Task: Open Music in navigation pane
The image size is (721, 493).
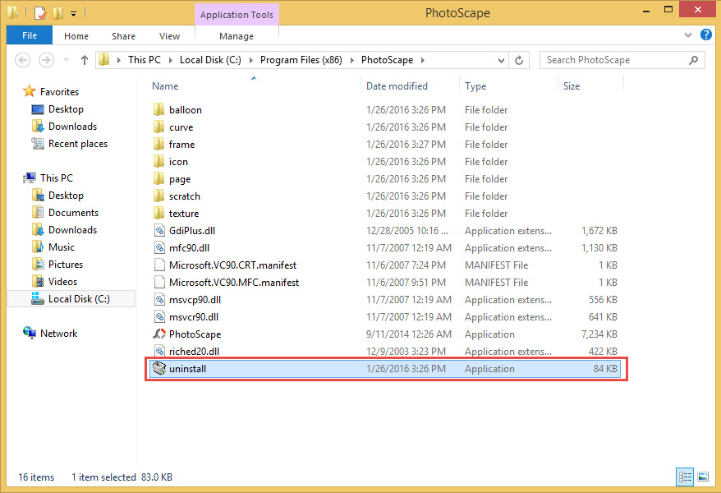Action: point(61,247)
